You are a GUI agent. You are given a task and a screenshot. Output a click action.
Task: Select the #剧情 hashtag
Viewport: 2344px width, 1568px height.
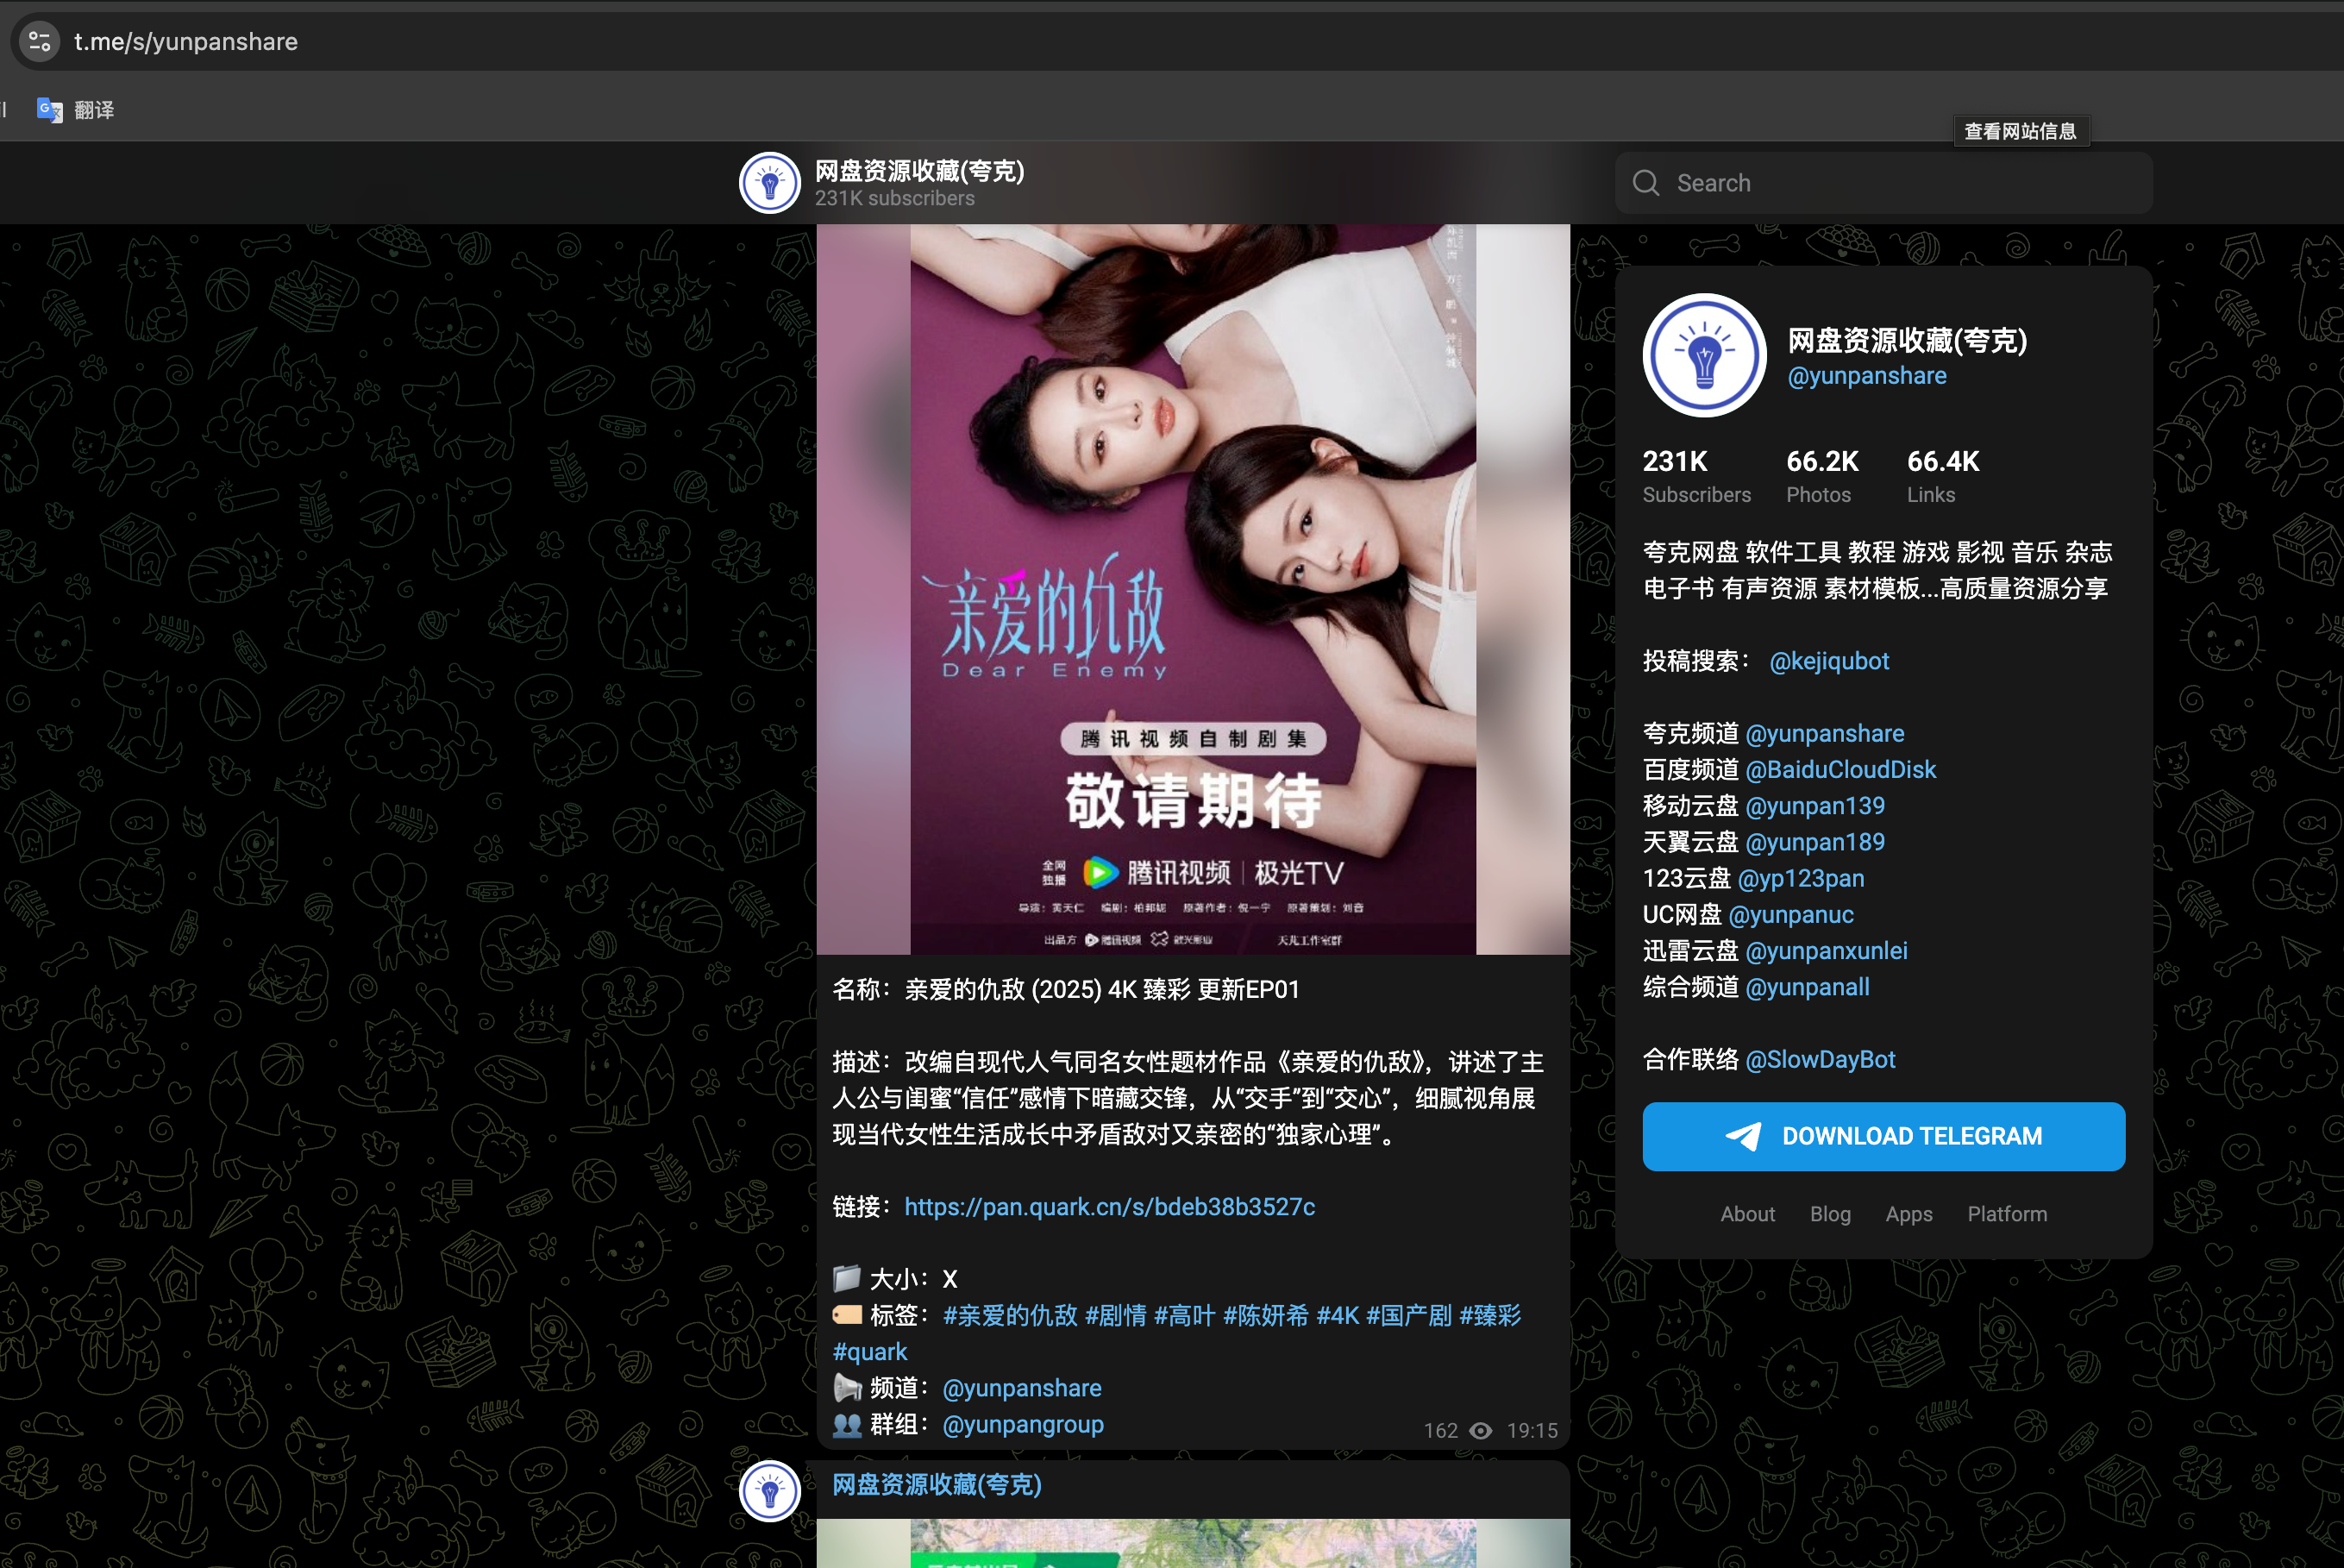tap(1115, 1315)
